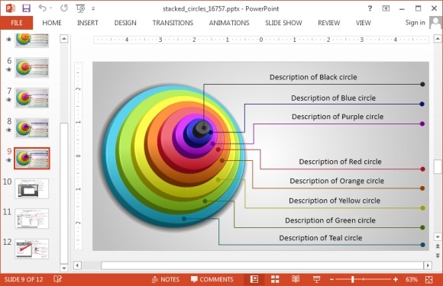Click the Undo arrow icon
Screen dimensions: 443x286
pyautogui.click(x=42, y=8)
